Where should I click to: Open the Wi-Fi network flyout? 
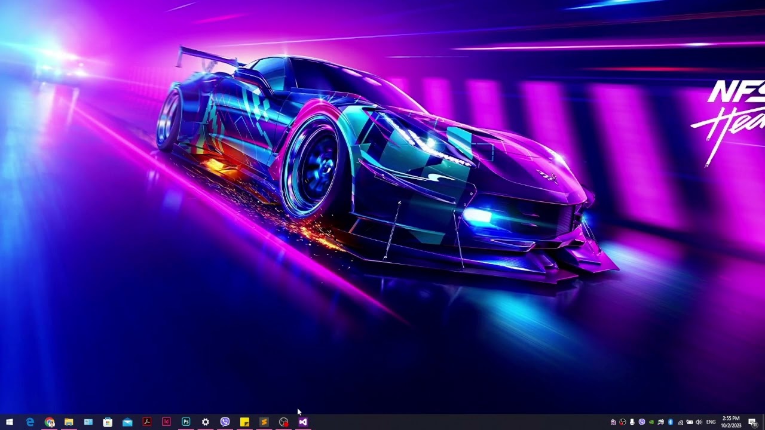(680, 422)
